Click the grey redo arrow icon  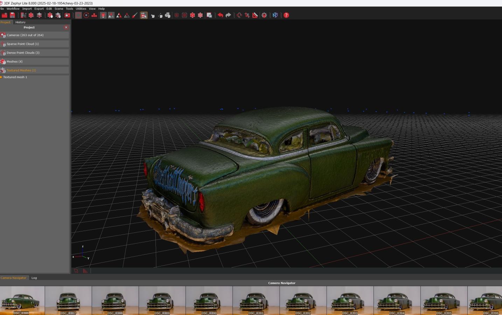(228, 15)
